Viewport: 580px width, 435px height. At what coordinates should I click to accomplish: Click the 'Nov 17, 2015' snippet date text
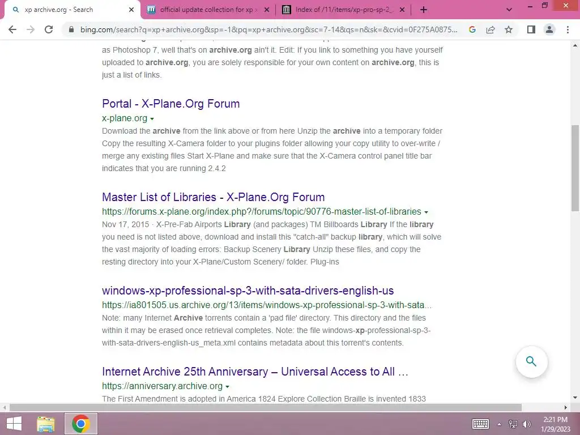click(x=125, y=224)
